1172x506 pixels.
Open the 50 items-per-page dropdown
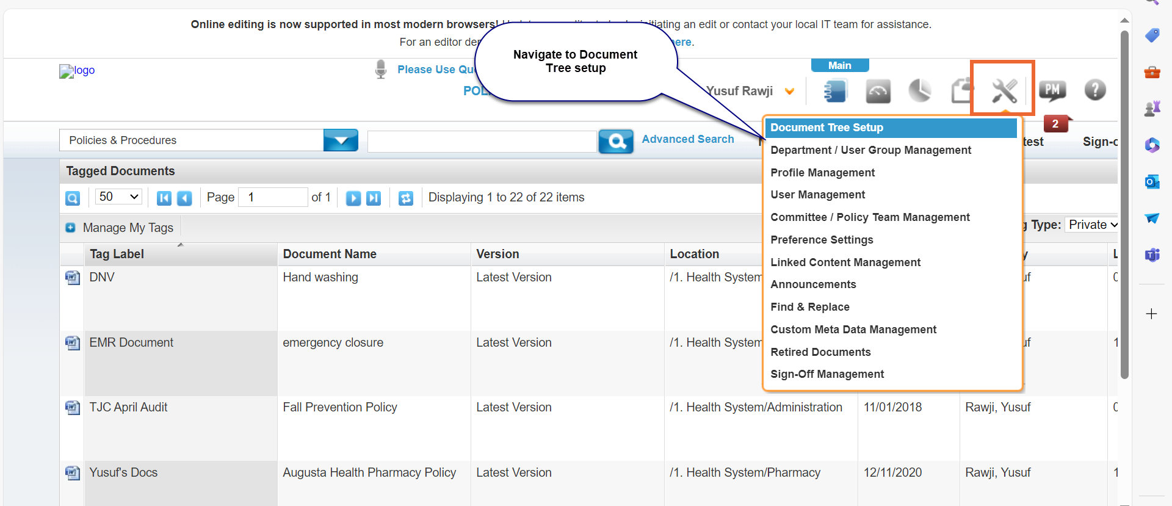coord(118,197)
